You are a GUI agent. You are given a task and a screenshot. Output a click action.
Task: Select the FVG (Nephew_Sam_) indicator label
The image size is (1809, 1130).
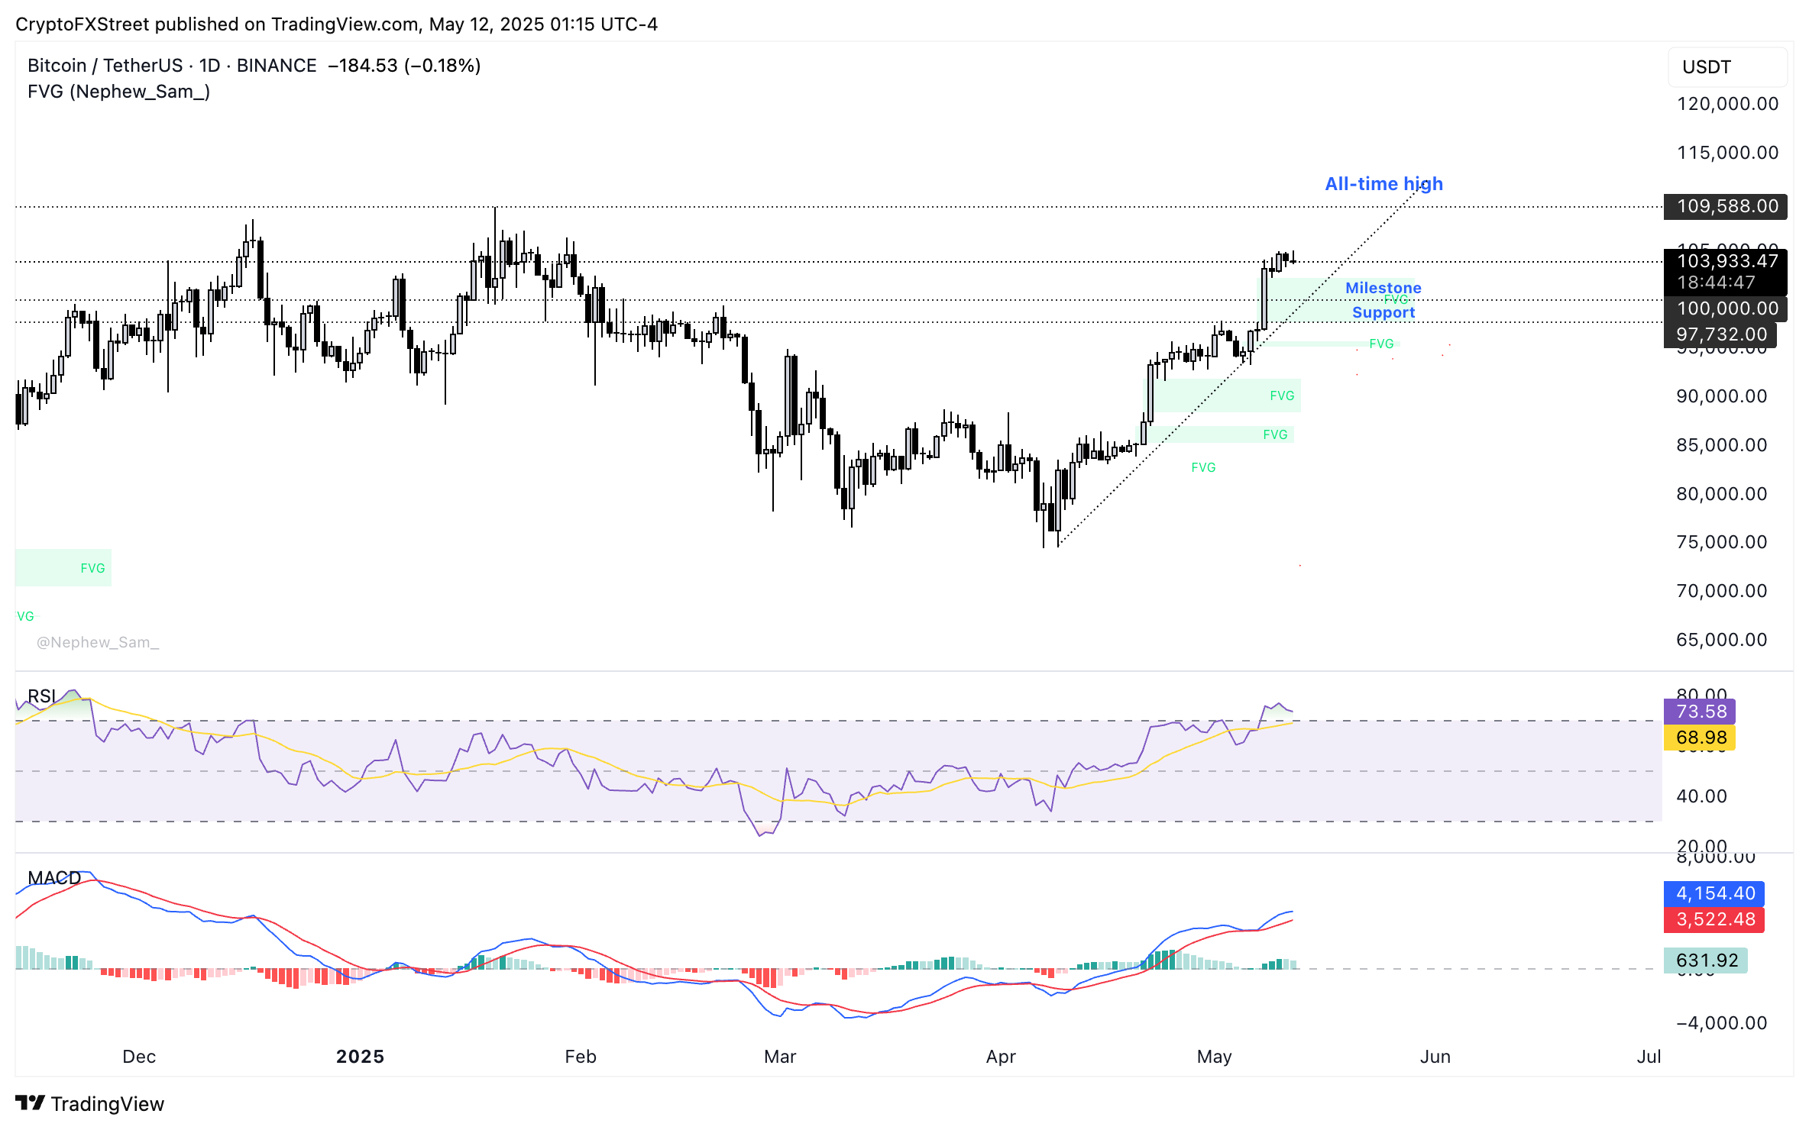pyautogui.click(x=118, y=92)
